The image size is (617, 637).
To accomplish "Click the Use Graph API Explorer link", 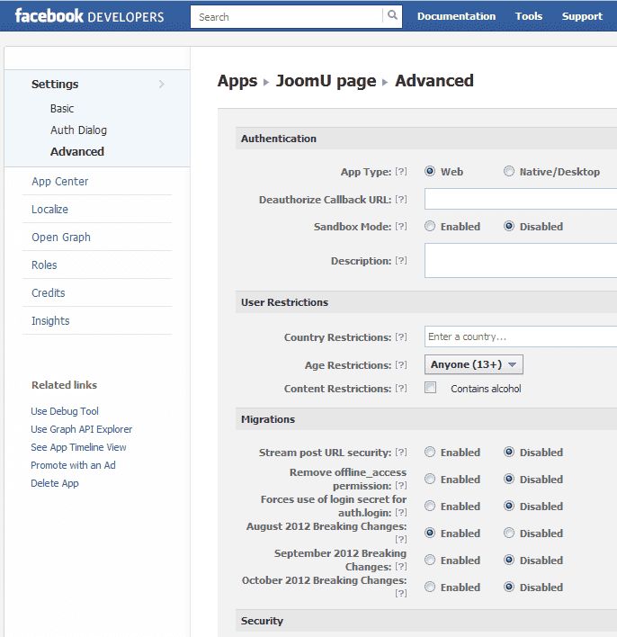I will pyautogui.click(x=81, y=429).
